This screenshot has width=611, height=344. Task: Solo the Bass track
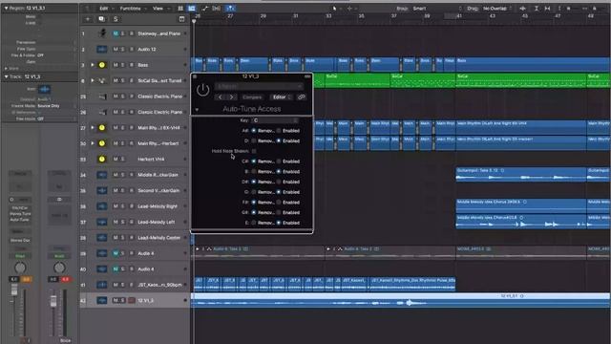pos(123,65)
